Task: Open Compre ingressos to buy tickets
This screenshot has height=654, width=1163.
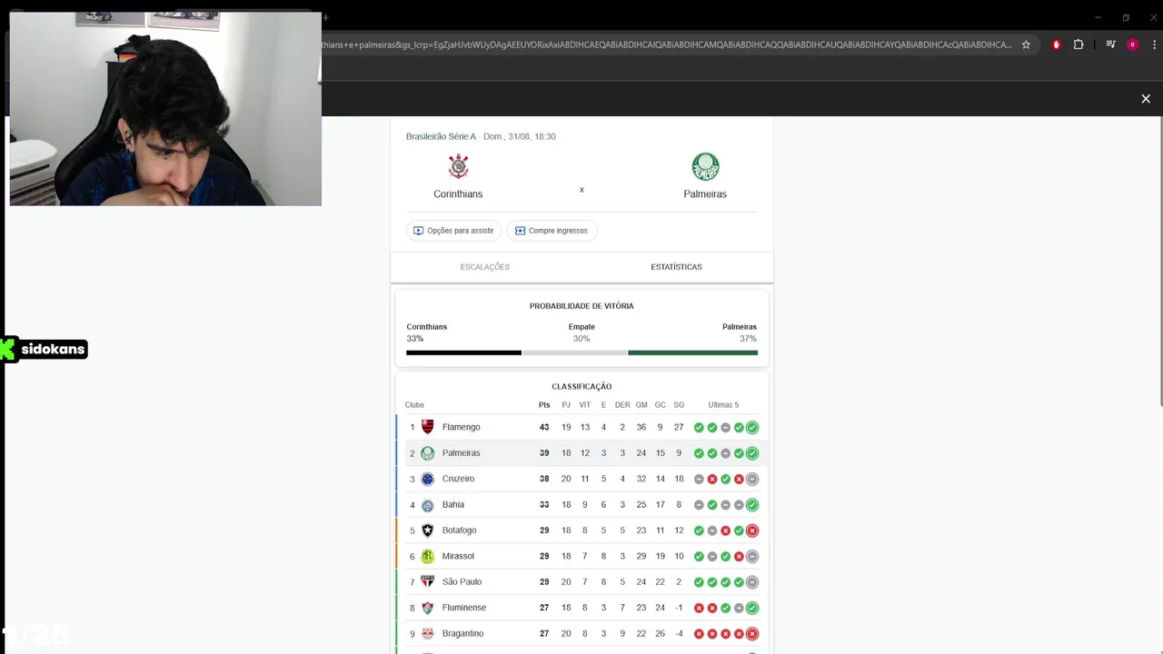Action: [552, 231]
